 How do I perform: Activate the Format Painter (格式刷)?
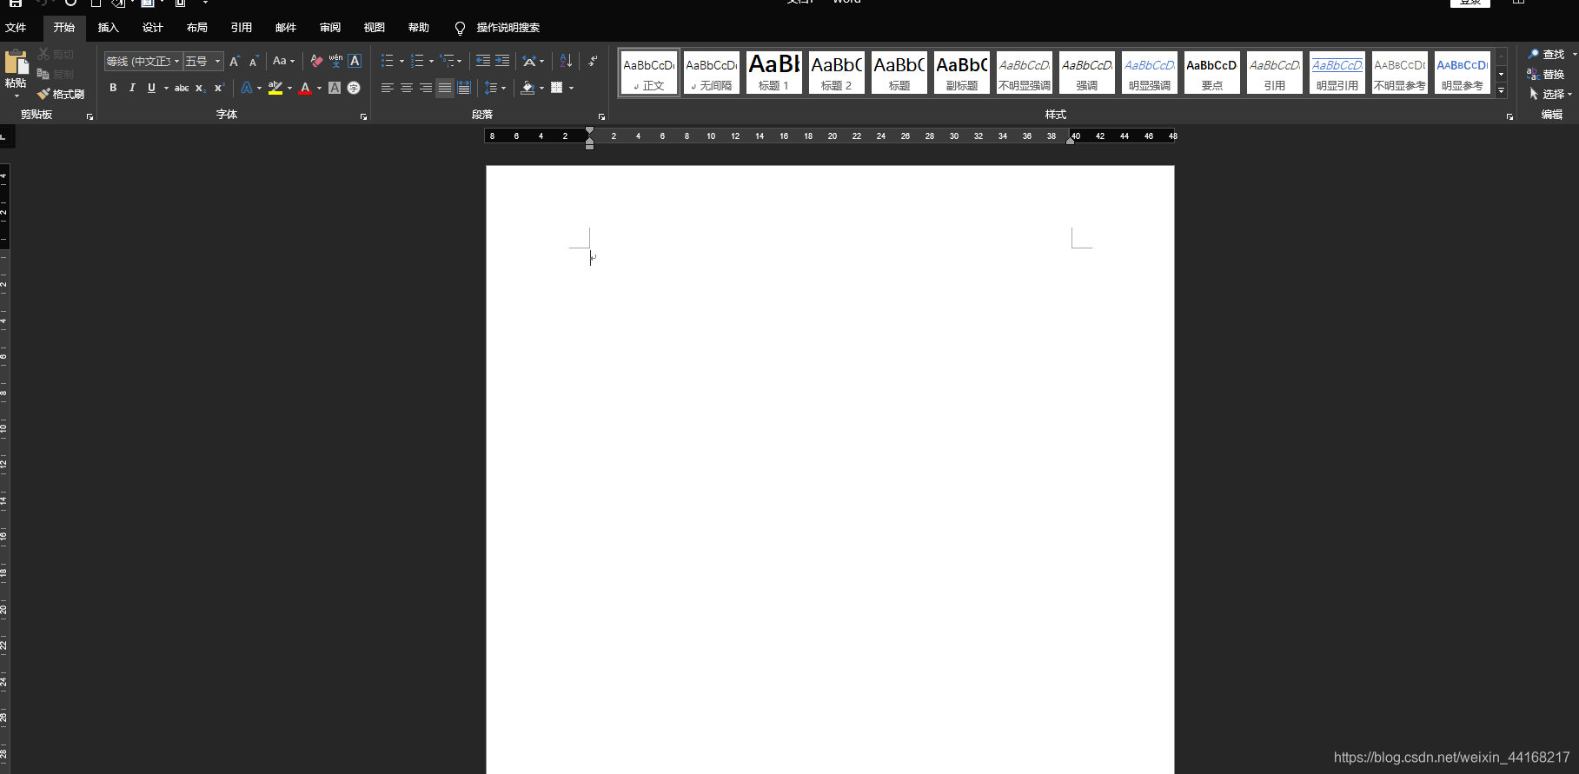(61, 94)
